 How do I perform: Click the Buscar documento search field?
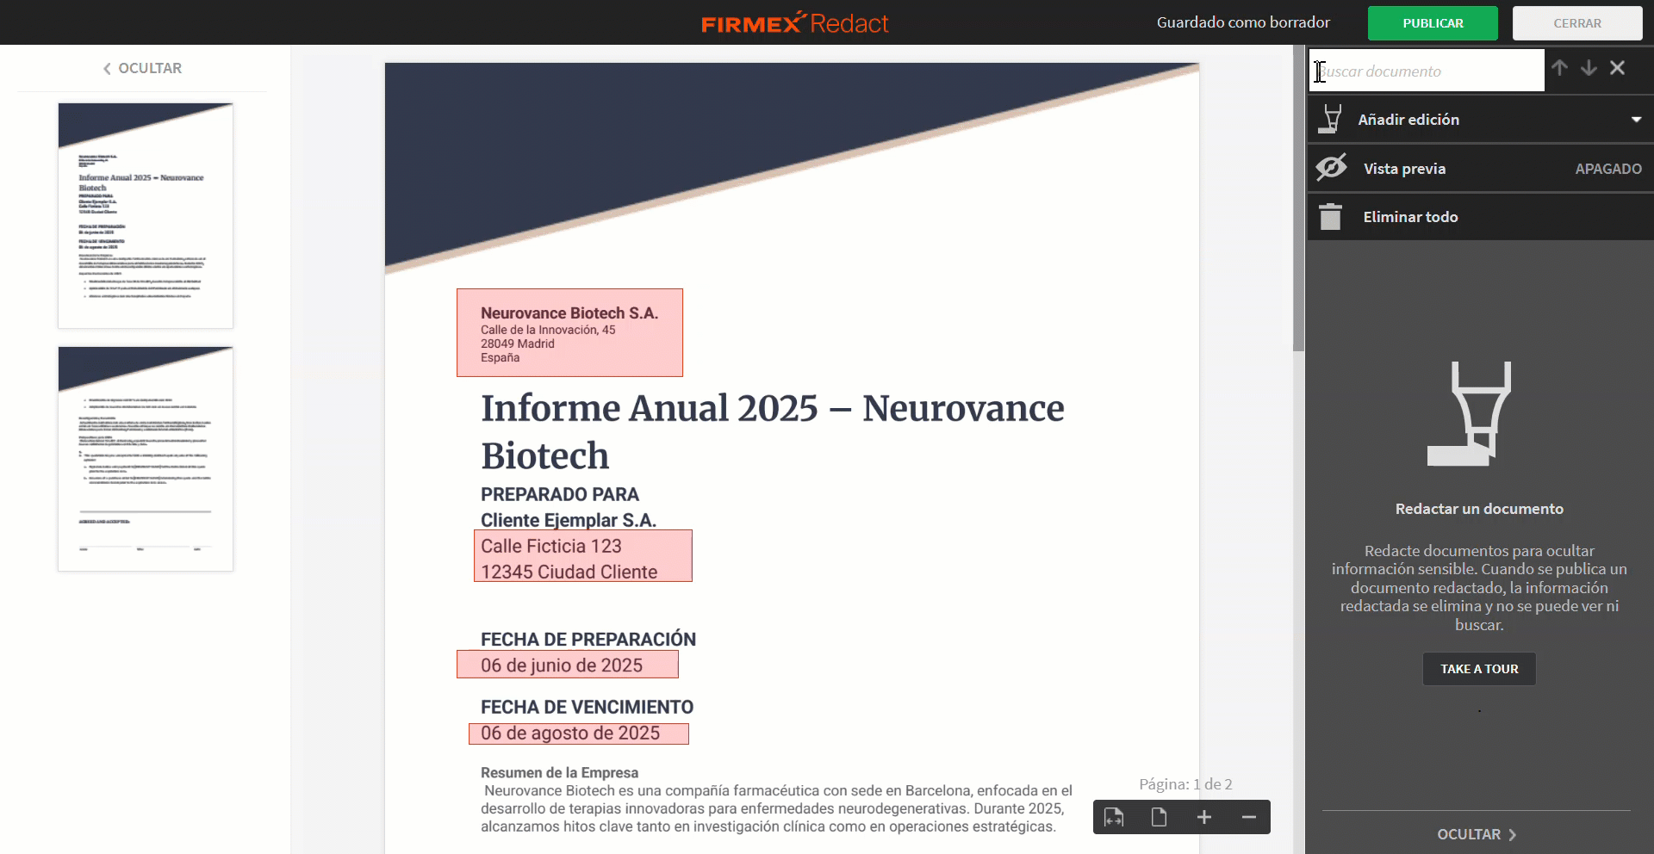coord(1427,71)
